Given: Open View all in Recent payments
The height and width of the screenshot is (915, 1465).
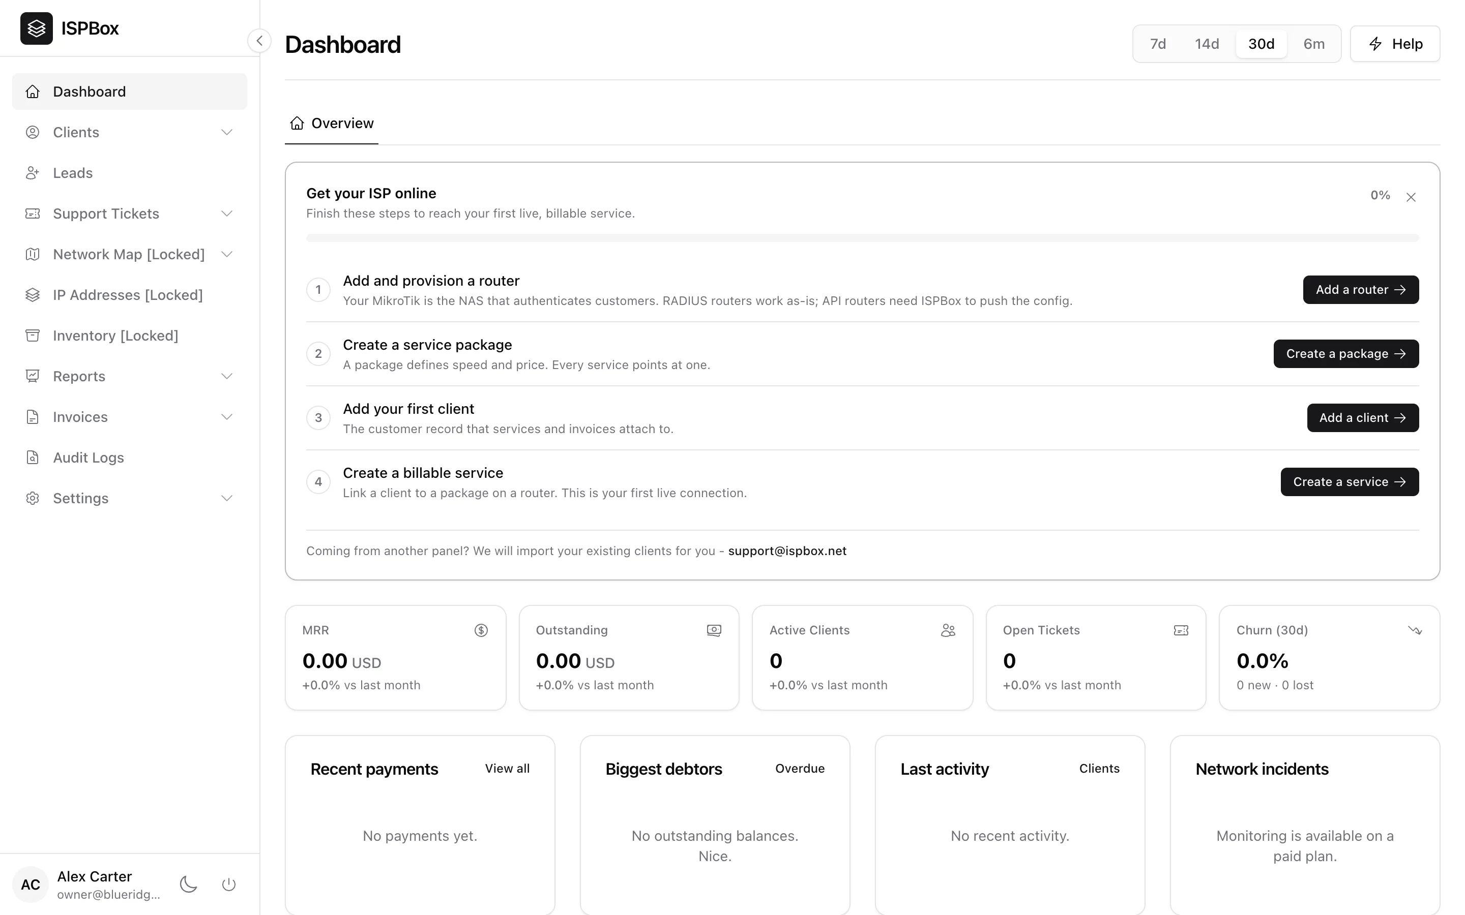Looking at the screenshot, I should pos(507,769).
